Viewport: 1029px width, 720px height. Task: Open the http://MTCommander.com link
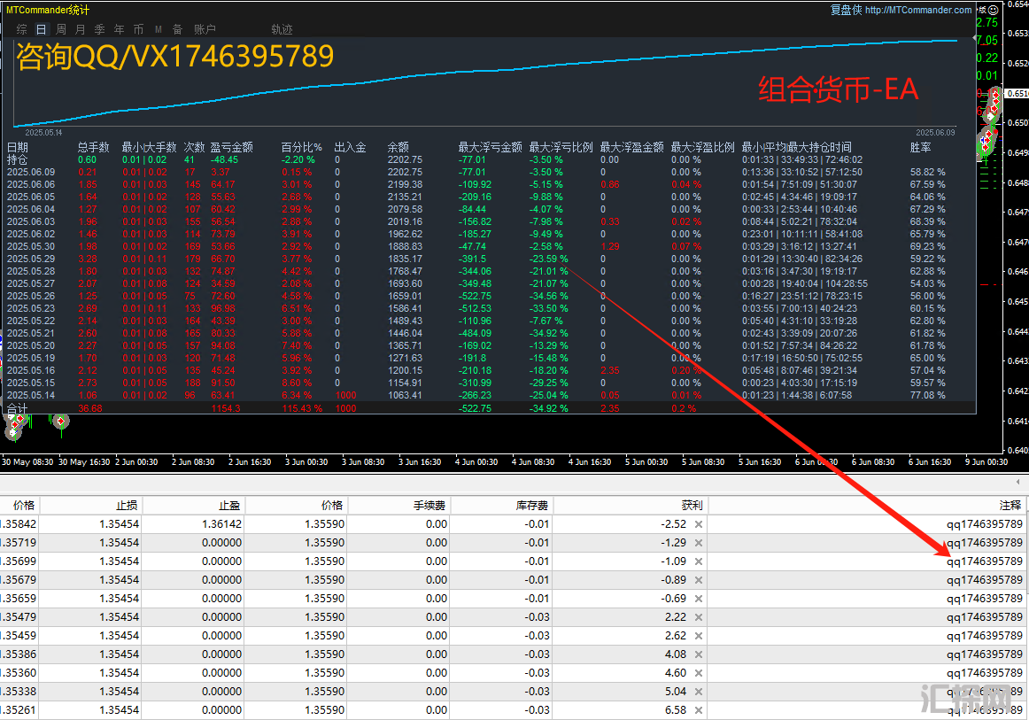point(918,10)
